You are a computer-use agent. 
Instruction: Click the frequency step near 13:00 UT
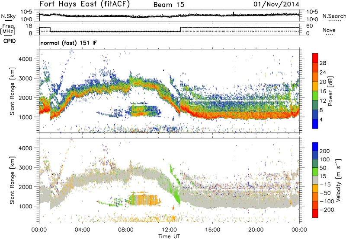pyautogui.click(x=180, y=29)
